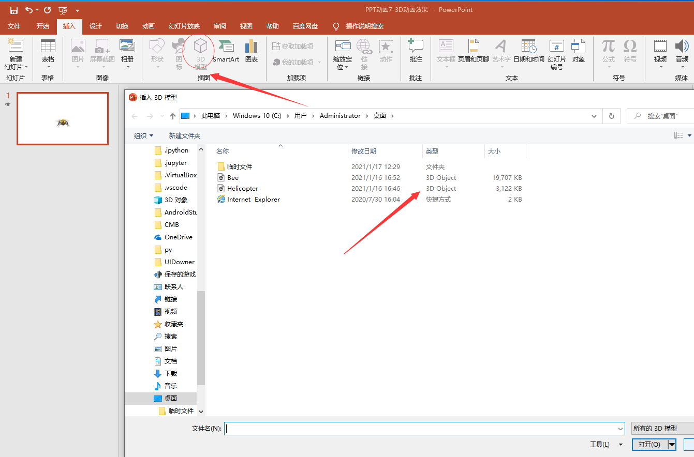Open the 表格 insert dropdown

tap(48, 54)
